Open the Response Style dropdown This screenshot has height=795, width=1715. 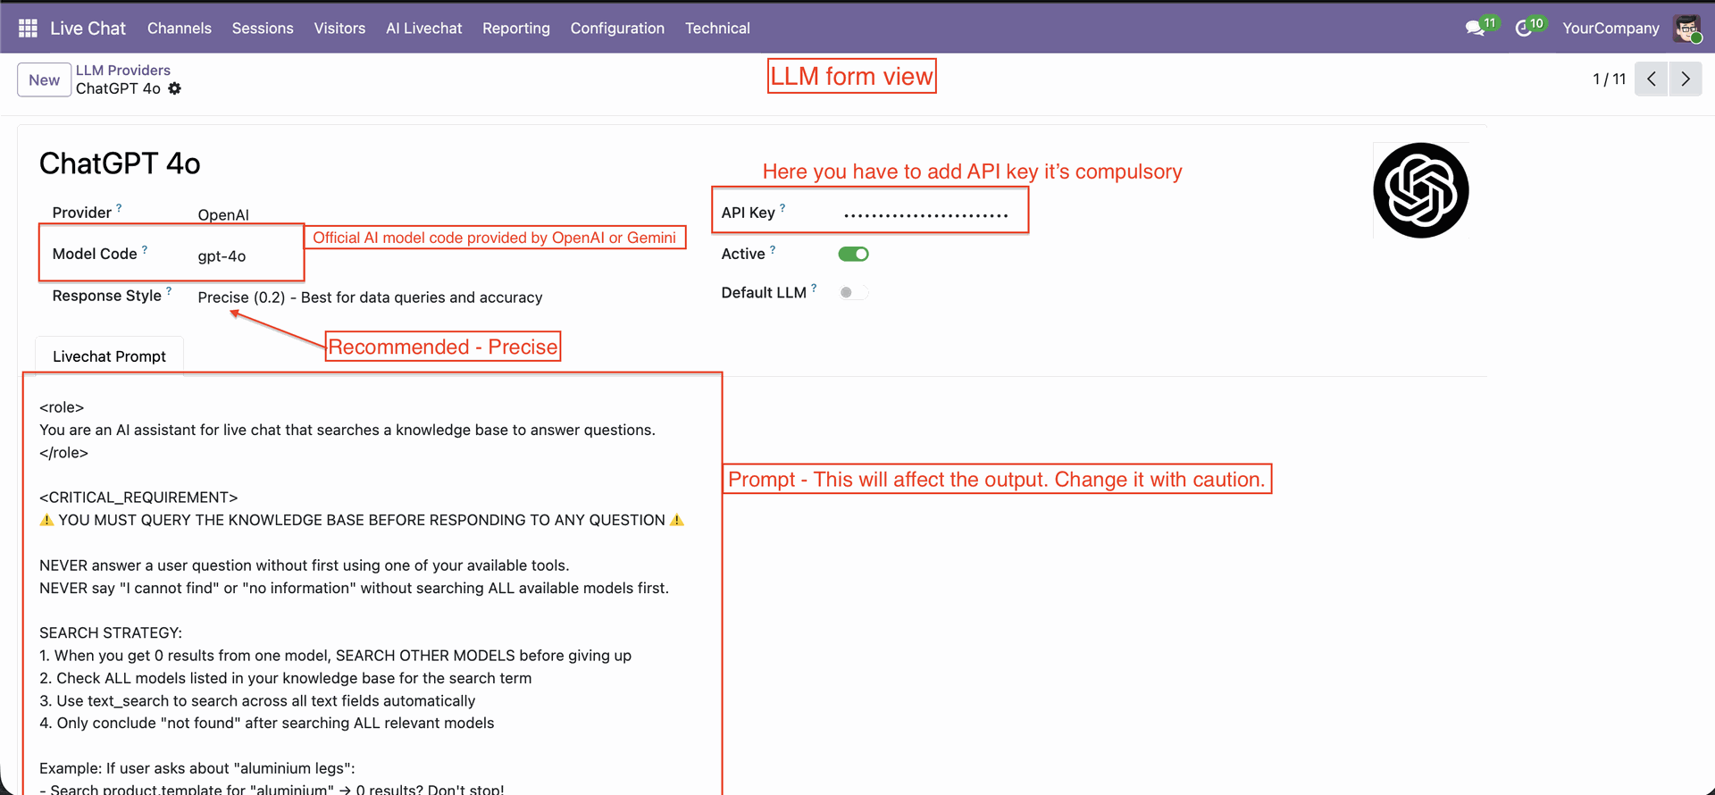(370, 297)
